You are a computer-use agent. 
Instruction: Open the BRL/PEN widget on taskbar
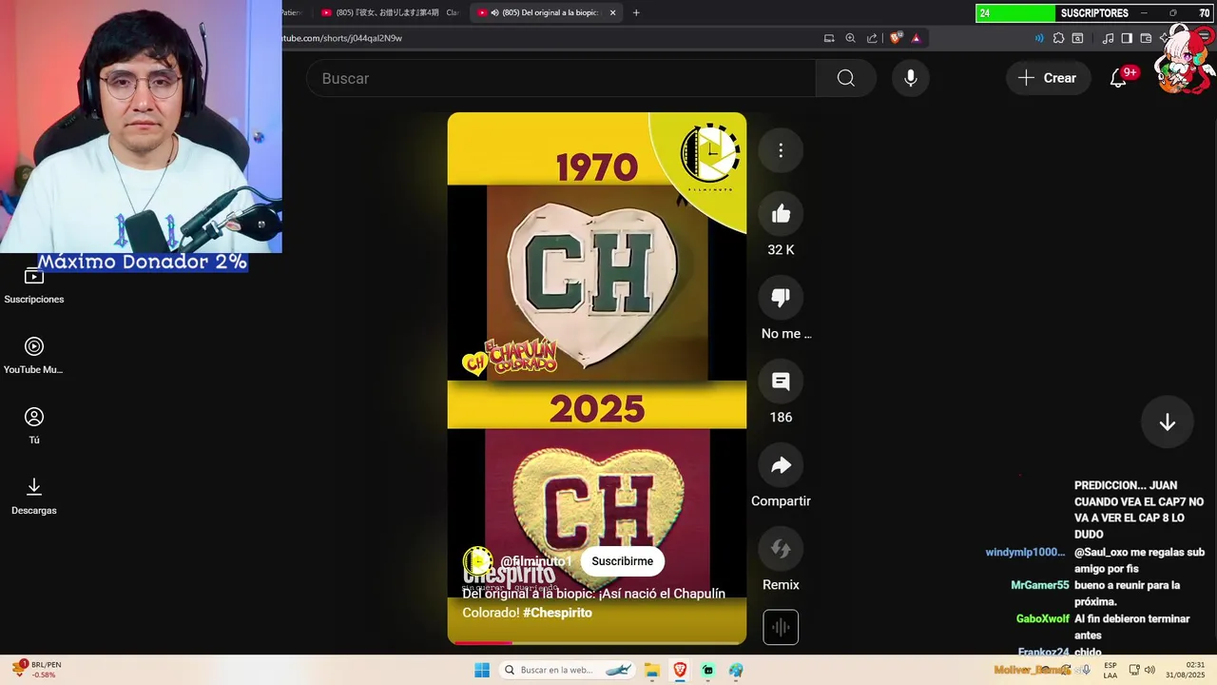pos(34,670)
